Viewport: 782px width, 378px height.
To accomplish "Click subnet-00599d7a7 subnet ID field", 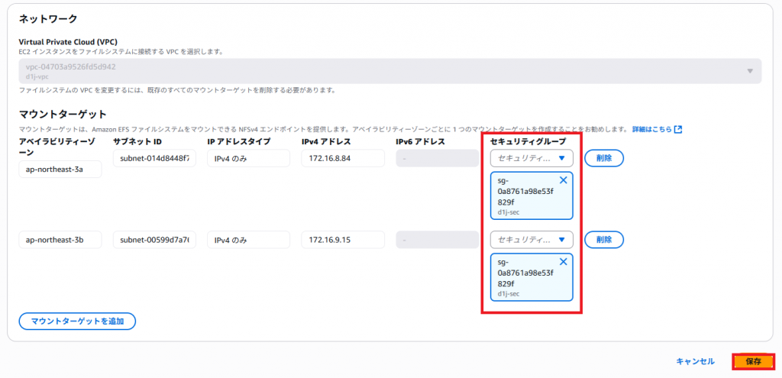I will point(154,240).
